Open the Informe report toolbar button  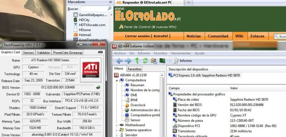coord(182,61)
